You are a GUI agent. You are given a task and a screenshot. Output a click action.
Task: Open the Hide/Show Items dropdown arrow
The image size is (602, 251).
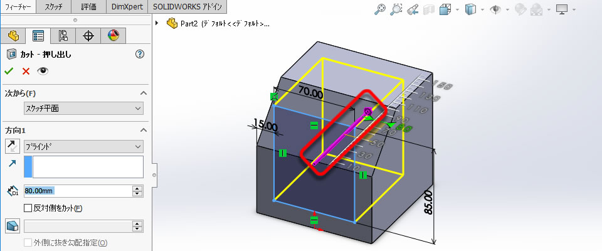pyautogui.click(x=507, y=9)
